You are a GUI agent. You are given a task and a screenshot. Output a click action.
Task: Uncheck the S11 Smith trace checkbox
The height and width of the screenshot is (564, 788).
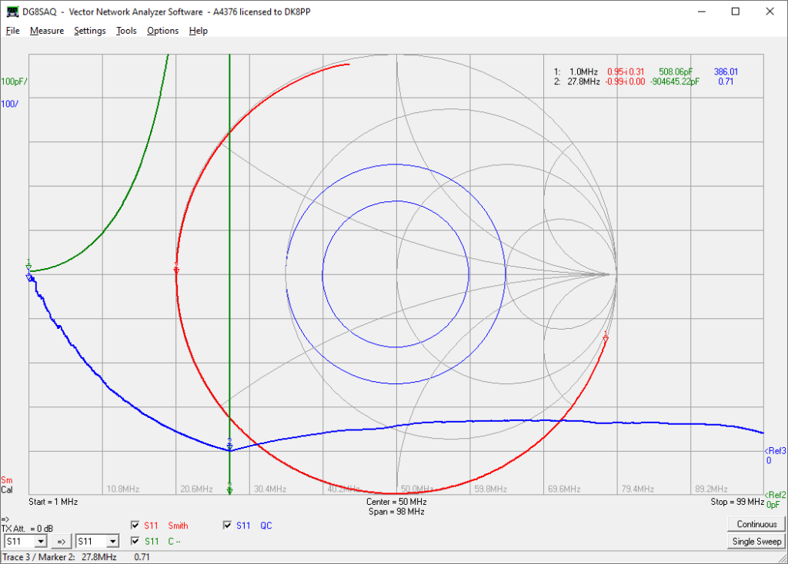[135, 526]
